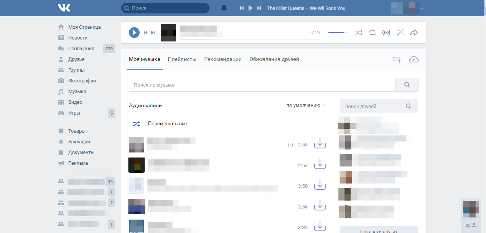Enable broadcasting the track to your status

tap(386, 33)
